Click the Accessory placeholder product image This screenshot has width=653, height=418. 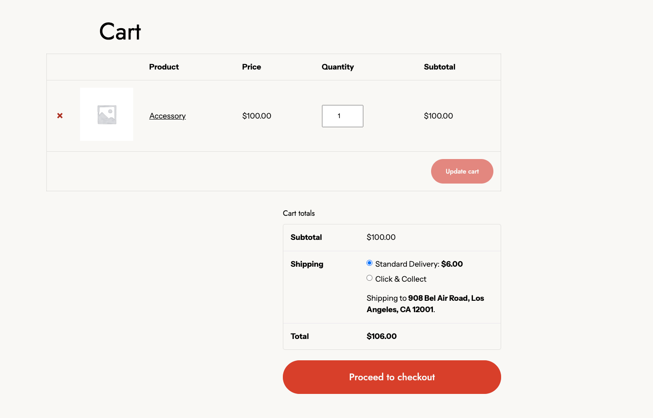(x=107, y=114)
